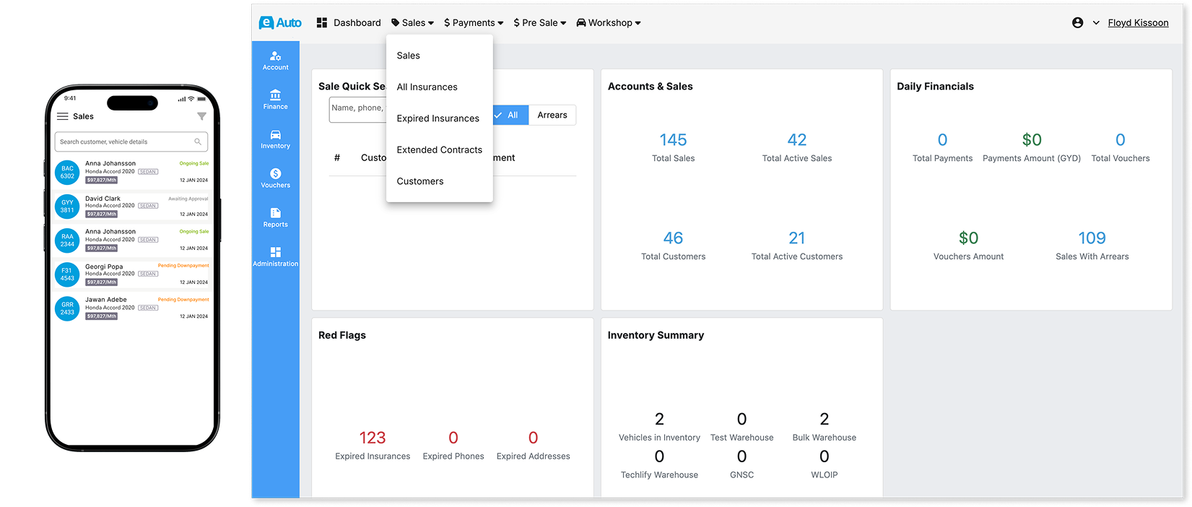
Task: Click the Techlify Warehouse count
Action: pos(659,457)
